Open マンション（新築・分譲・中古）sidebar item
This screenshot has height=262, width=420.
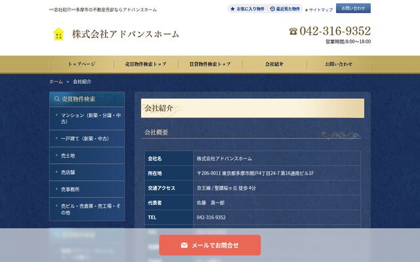pos(87,119)
